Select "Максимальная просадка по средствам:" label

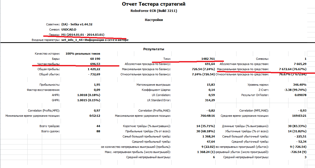click(243, 69)
